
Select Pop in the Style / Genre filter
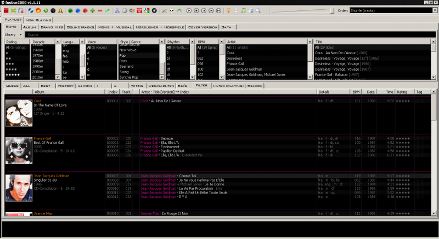[139, 55]
